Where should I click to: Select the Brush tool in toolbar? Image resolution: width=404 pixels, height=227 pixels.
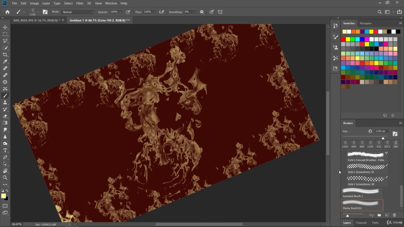(x=5, y=96)
